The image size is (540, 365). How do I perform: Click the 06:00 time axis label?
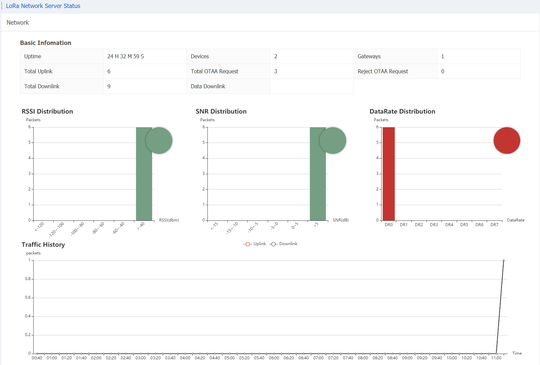coord(274,358)
